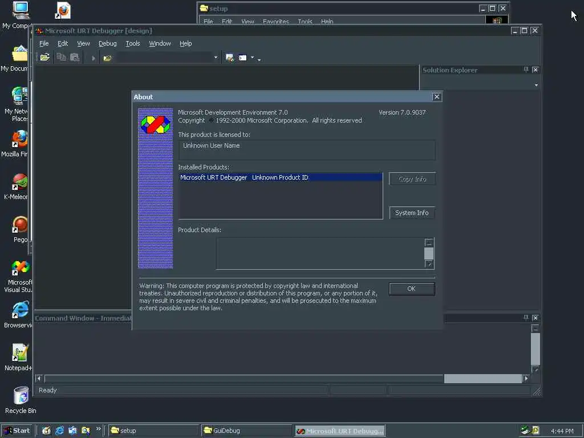Launch Notepad++ desktop shortcut

coord(19,352)
